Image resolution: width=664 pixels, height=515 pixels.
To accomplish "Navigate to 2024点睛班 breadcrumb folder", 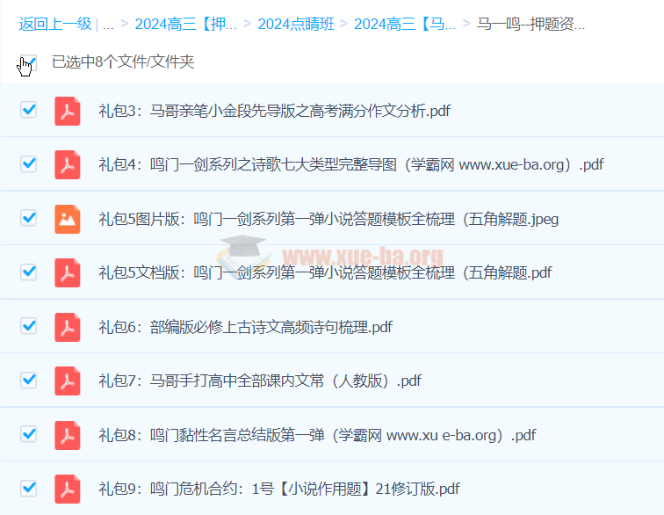I will 295,24.
